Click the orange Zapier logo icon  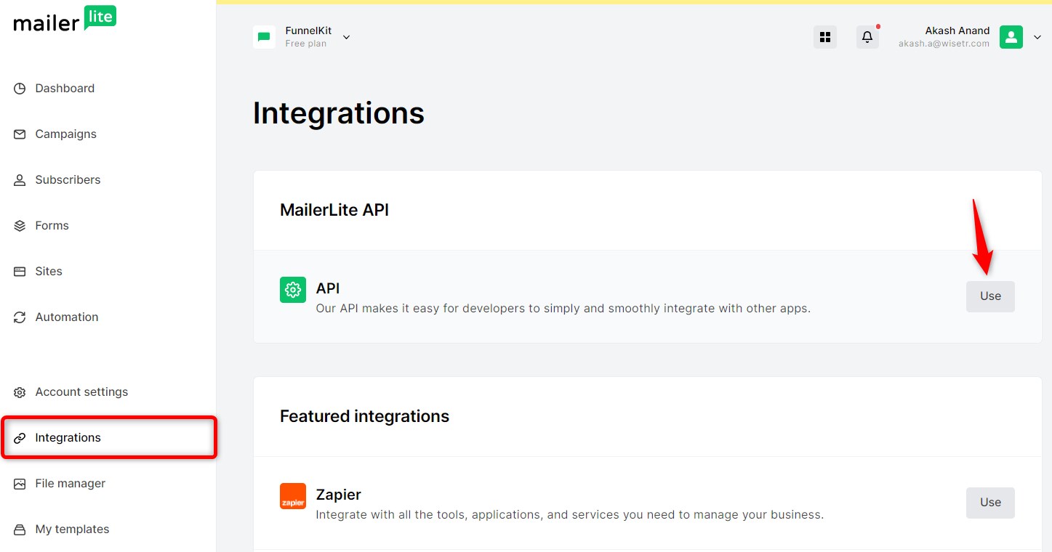tap(293, 496)
